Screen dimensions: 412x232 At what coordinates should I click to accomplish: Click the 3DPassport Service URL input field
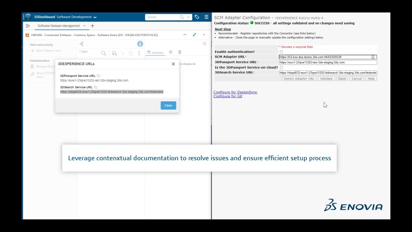click(328, 62)
